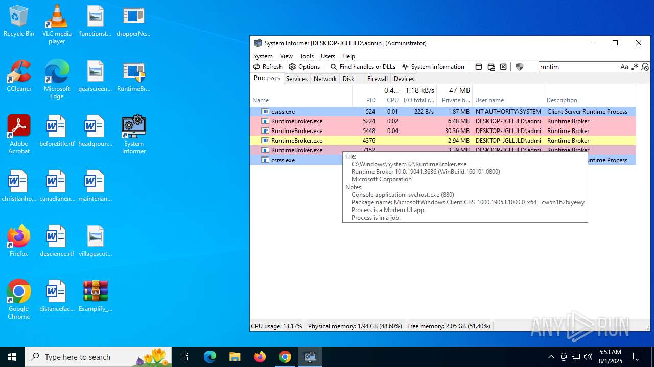Switch to the Firewall tab
The height and width of the screenshot is (367, 654).
[378, 79]
